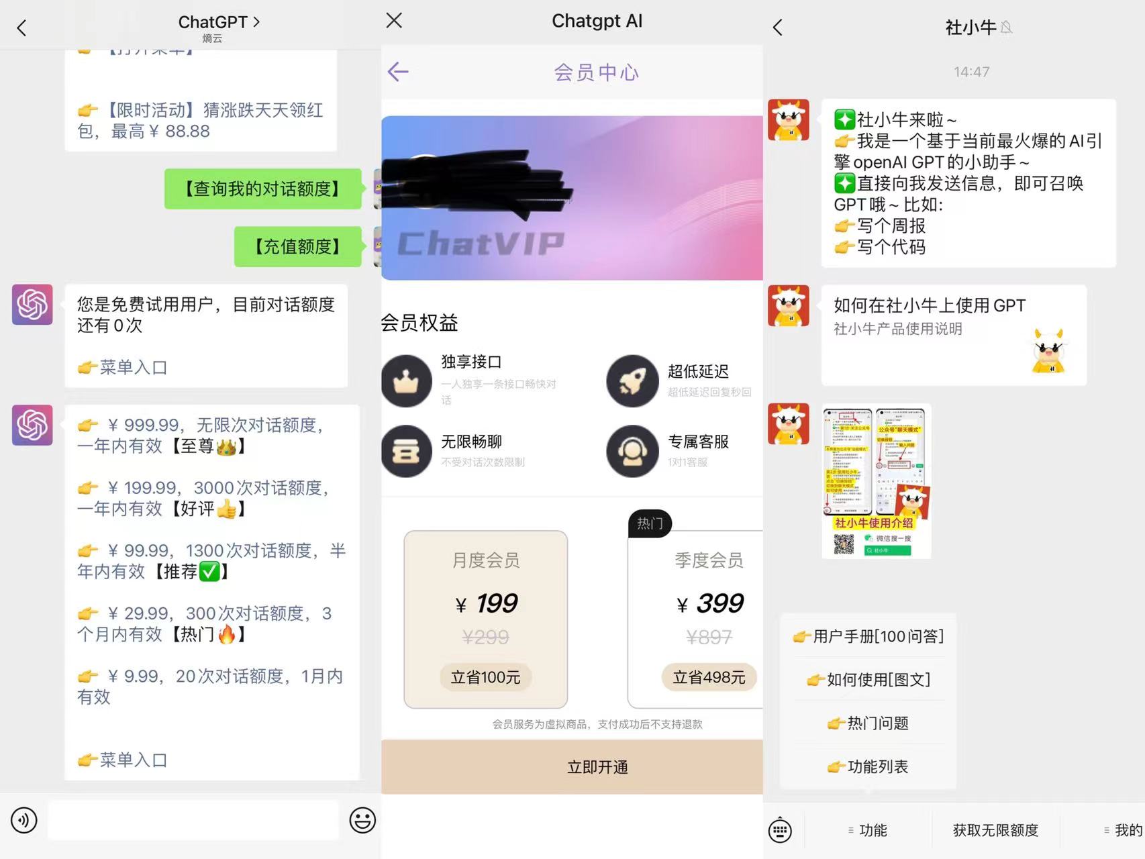Expand the 我的 bottom menu
Screen dimensions: 1145x859
(x=1122, y=830)
